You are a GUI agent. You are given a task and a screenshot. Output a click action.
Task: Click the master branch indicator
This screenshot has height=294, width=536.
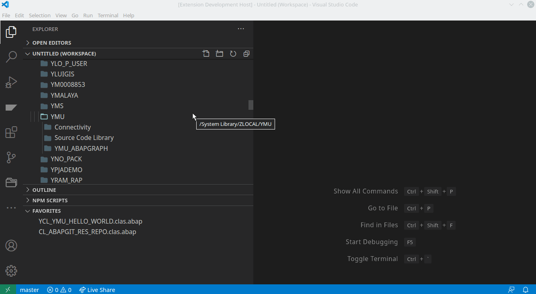(x=29, y=290)
